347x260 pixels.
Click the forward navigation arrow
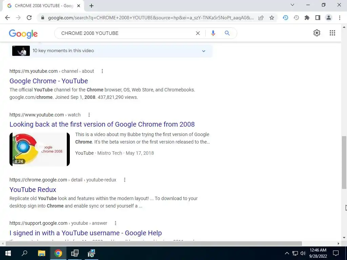click(18, 18)
